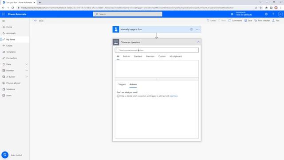Screen dimensions: 284x160
Task: Click the Power Automate top search box
Action: [x=128, y=14]
